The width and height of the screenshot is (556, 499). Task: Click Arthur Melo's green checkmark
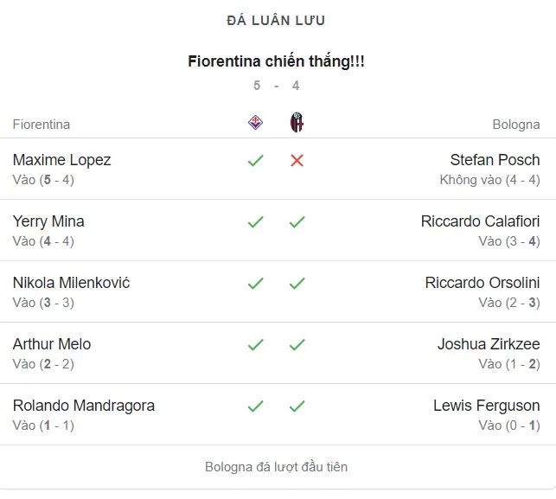[255, 345]
